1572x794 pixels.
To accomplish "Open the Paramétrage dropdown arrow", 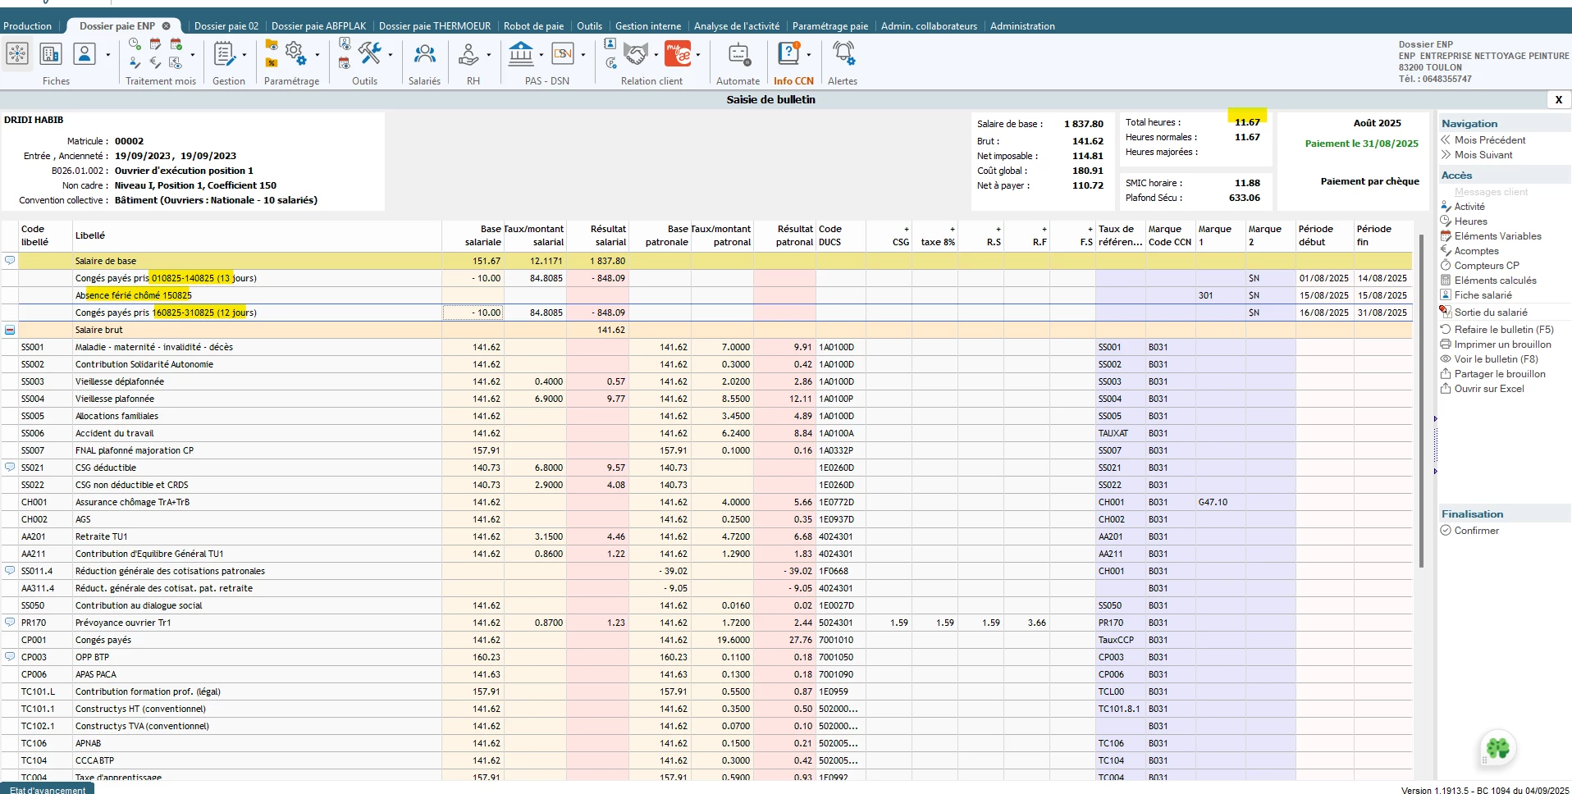I will click(318, 56).
